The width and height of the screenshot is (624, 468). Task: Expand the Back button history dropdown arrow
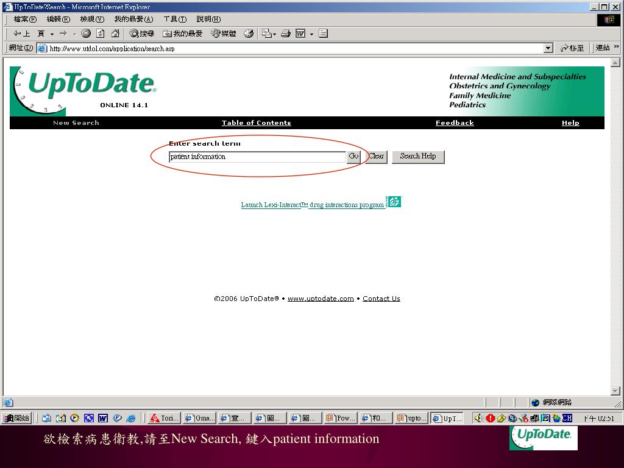(52, 34)
